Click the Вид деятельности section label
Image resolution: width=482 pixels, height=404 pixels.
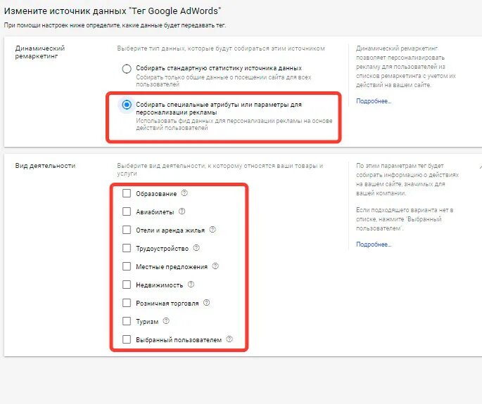45,166
